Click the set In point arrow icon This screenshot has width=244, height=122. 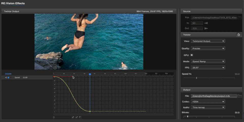pyautogui.click(x=206, y=23)
